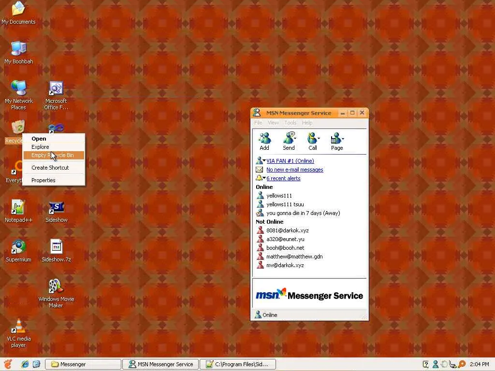495x371 pixels.
Task: Click the envelope e-mail icon in Messenger
Action: [259, 170]
